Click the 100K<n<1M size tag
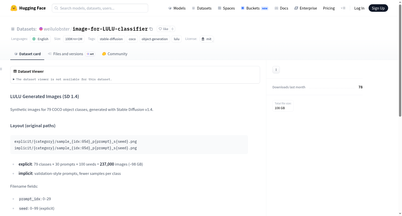Screen dimensions: 402x216 coord(74,39)
